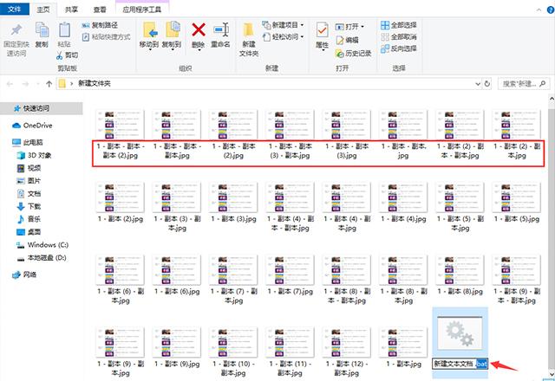Click the Cut (剪切) scissors icon
Screen dimensions: 555x381
tap(60, 55)
